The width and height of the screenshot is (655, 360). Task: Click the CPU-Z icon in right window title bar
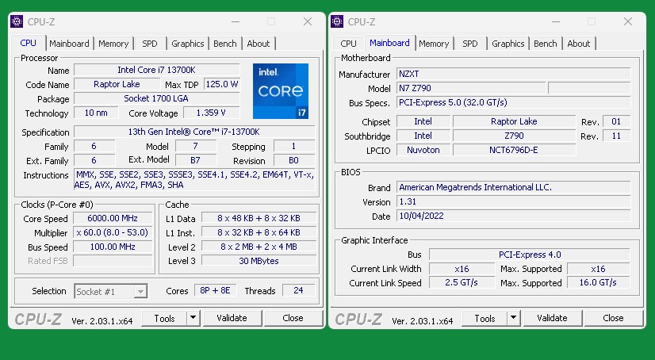338,21
